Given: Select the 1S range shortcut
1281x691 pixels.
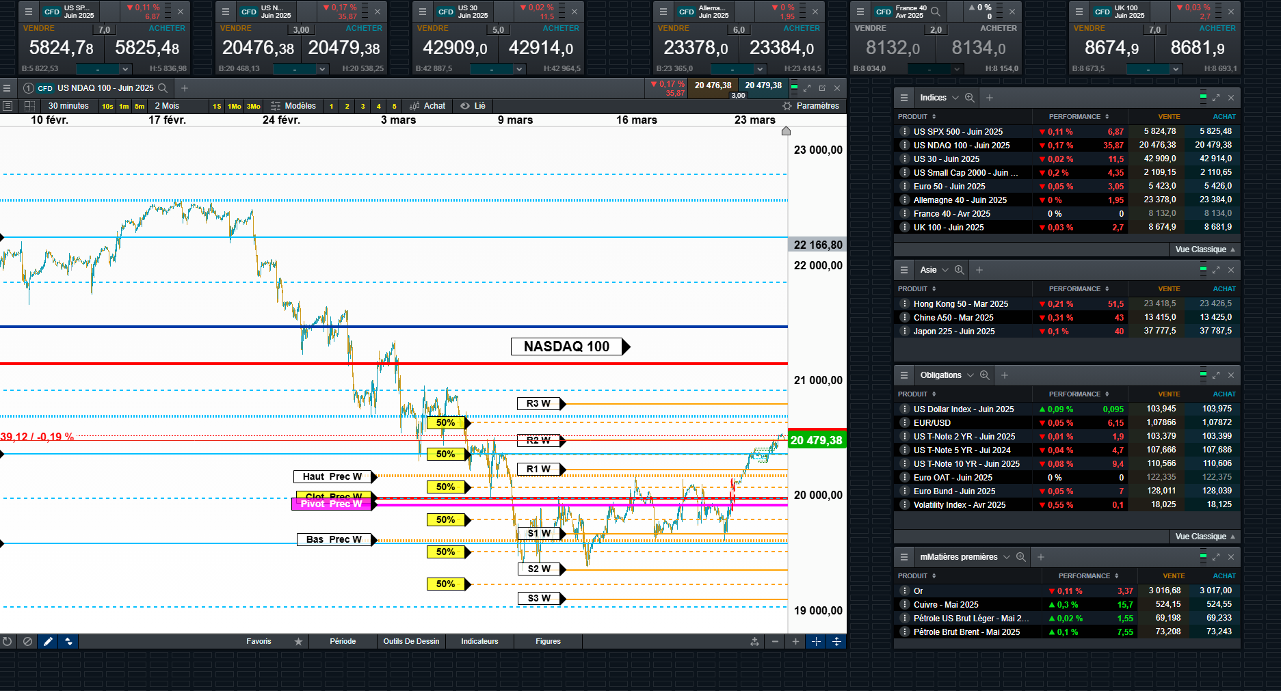Looking at the screenshot, I should [217, 107].
